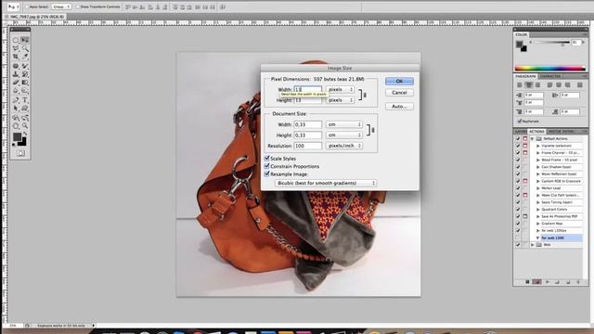Click the foreground color swatch in toolbox

click(18, 137)
